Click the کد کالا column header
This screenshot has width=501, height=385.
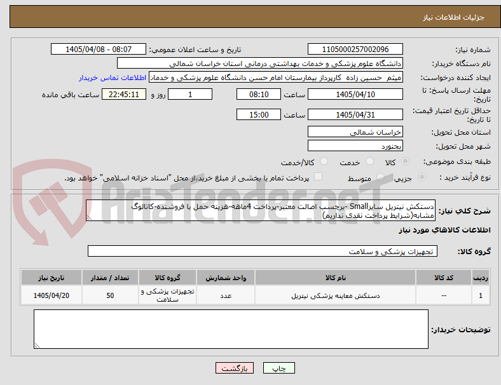(444, 278)
